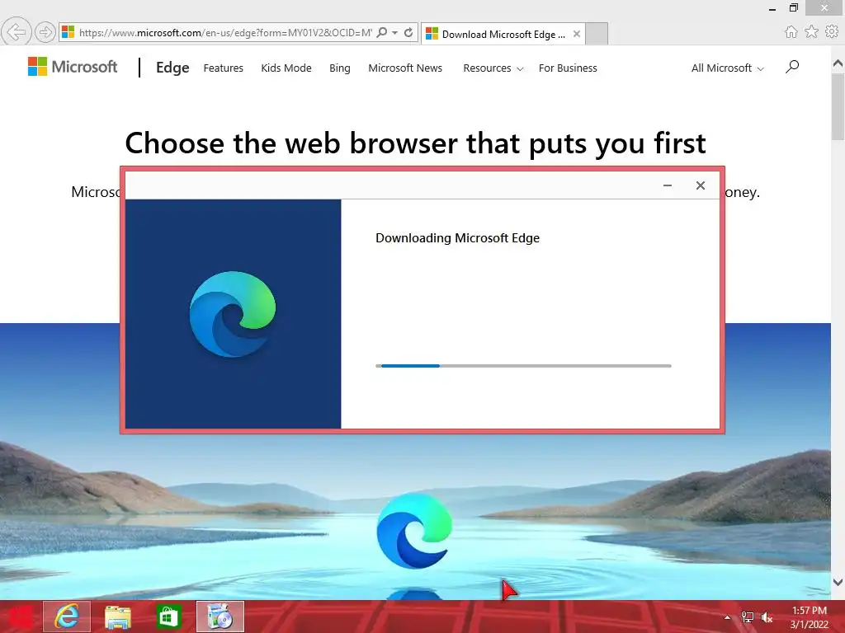The height and width of the screenshot is (633, 845).
Task: Minimize the Internet Explorer window
Action: [772, 8]
